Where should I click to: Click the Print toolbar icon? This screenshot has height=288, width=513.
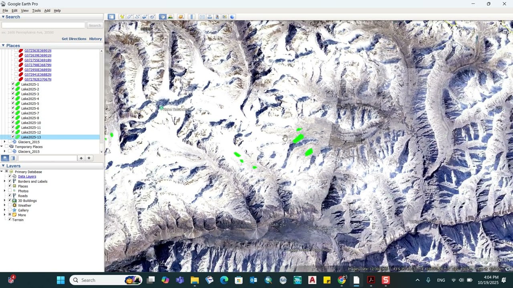pyautogui.click(x=210, y=17)
